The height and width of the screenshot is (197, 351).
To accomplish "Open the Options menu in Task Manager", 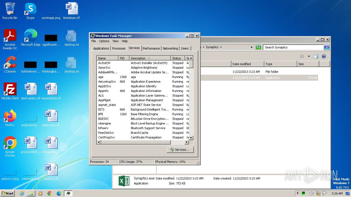I will point(104,41).
